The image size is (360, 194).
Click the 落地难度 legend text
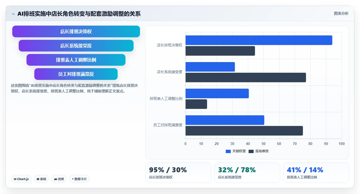pyautogui.click(x=262, y=151)
